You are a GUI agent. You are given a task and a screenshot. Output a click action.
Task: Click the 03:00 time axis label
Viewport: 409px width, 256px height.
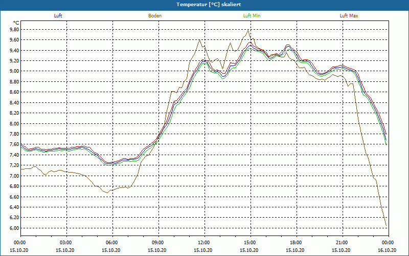(67, 243)
